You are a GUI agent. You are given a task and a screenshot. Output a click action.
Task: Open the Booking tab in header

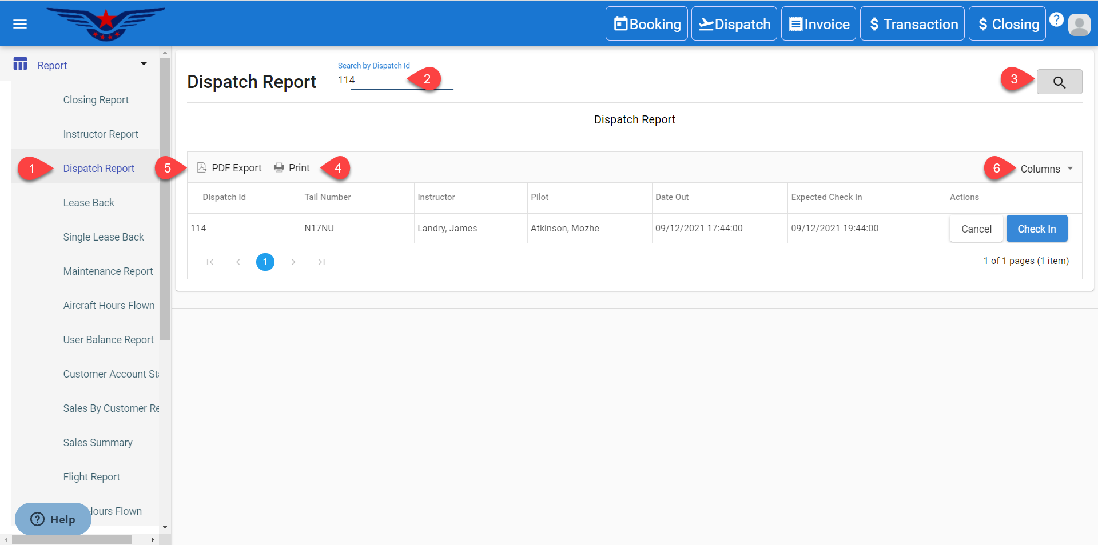click(x=647, y=24)
